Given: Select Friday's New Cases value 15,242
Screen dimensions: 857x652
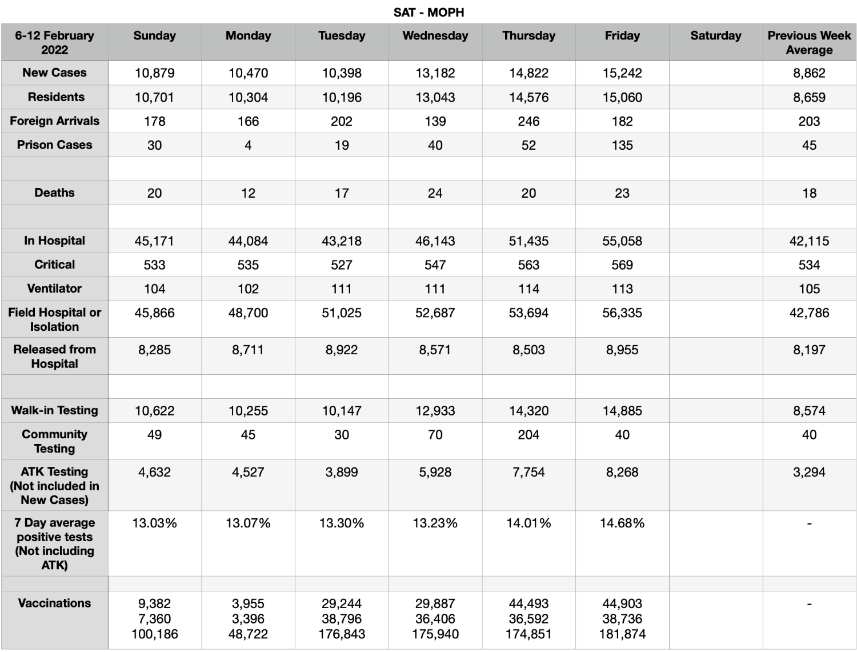Looking at the screenshot, I should (622, 73).
